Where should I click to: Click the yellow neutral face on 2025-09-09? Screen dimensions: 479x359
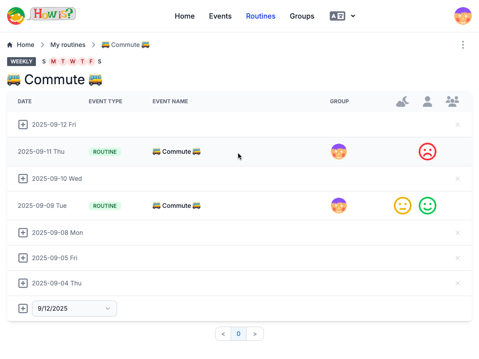pos(402,206)
